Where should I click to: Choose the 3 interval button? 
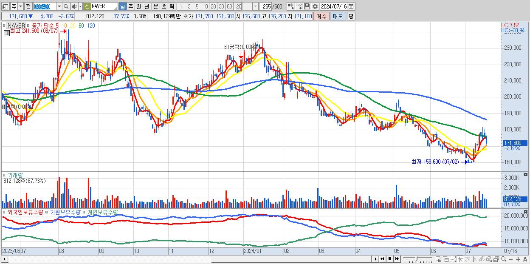(x=189, y=7)
